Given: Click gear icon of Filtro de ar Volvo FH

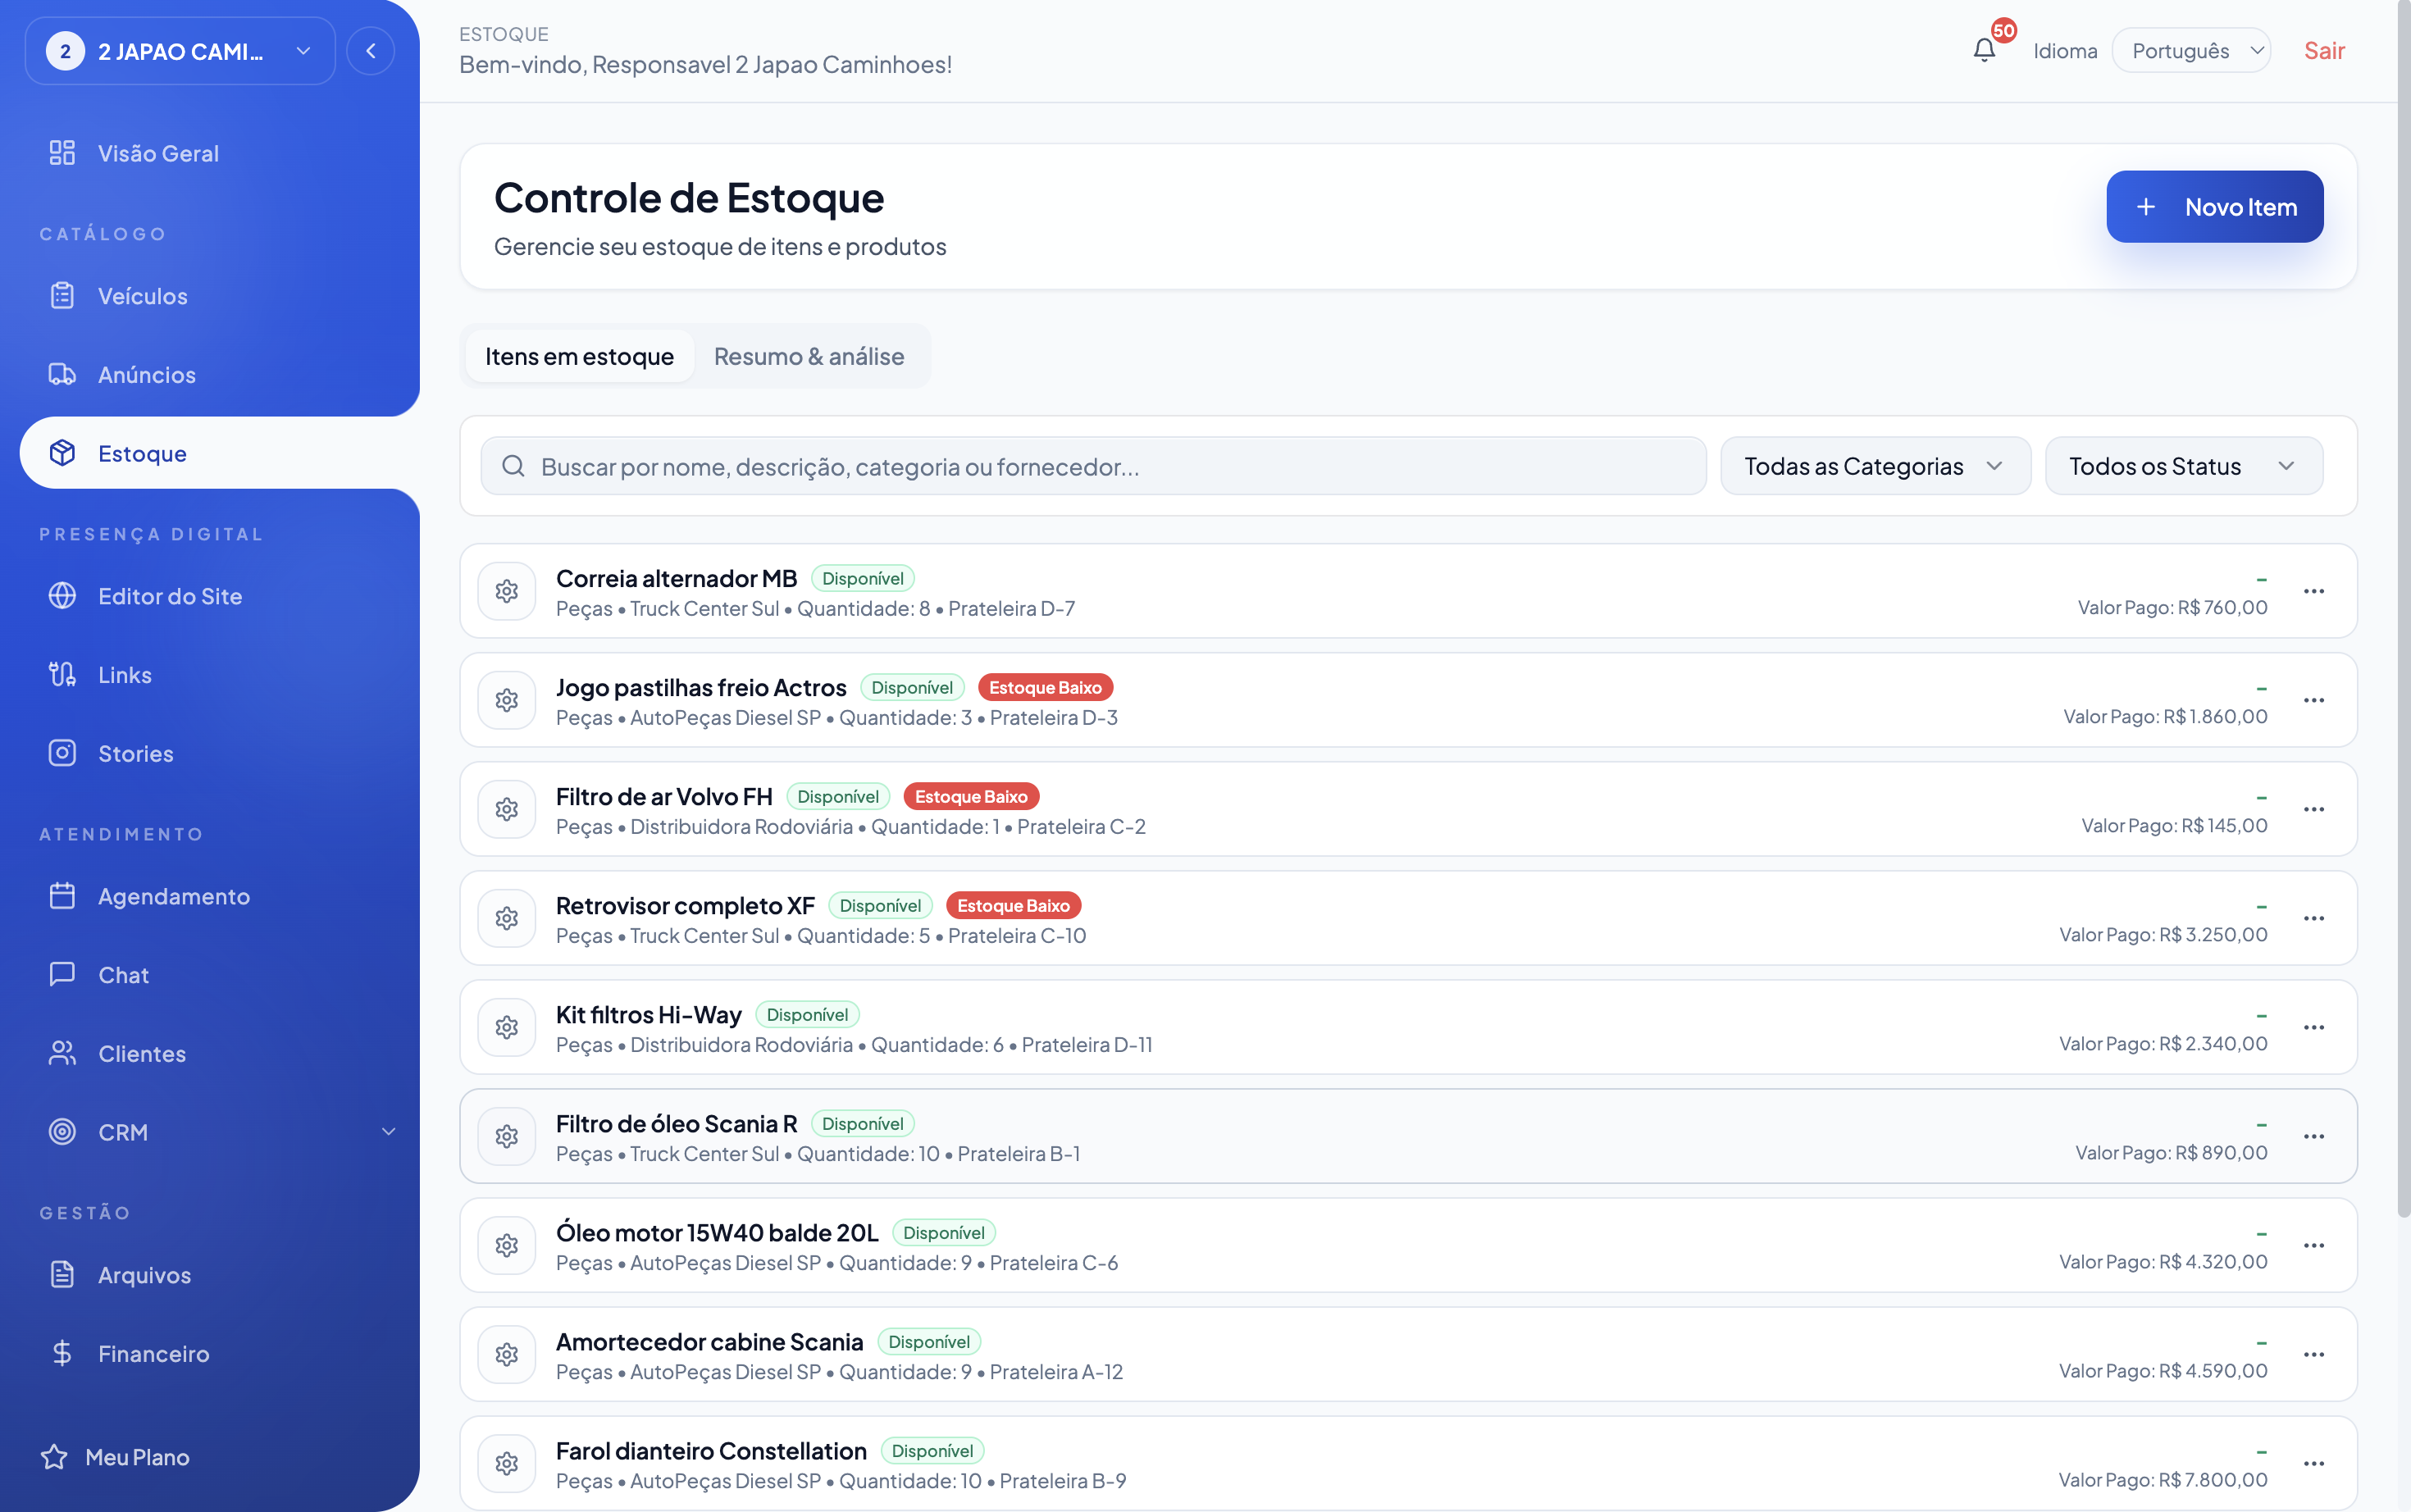Looking at the screenshot, I should click(x=507, y=809).
